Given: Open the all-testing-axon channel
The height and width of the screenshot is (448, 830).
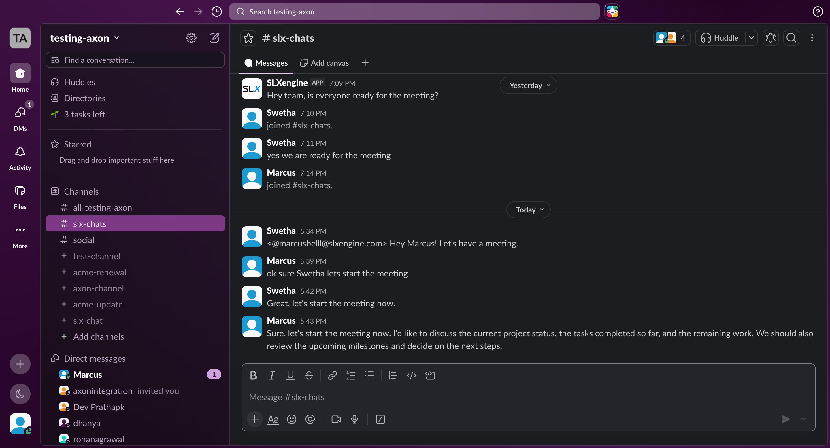Looking at the screenshot, I should [135, 208].
